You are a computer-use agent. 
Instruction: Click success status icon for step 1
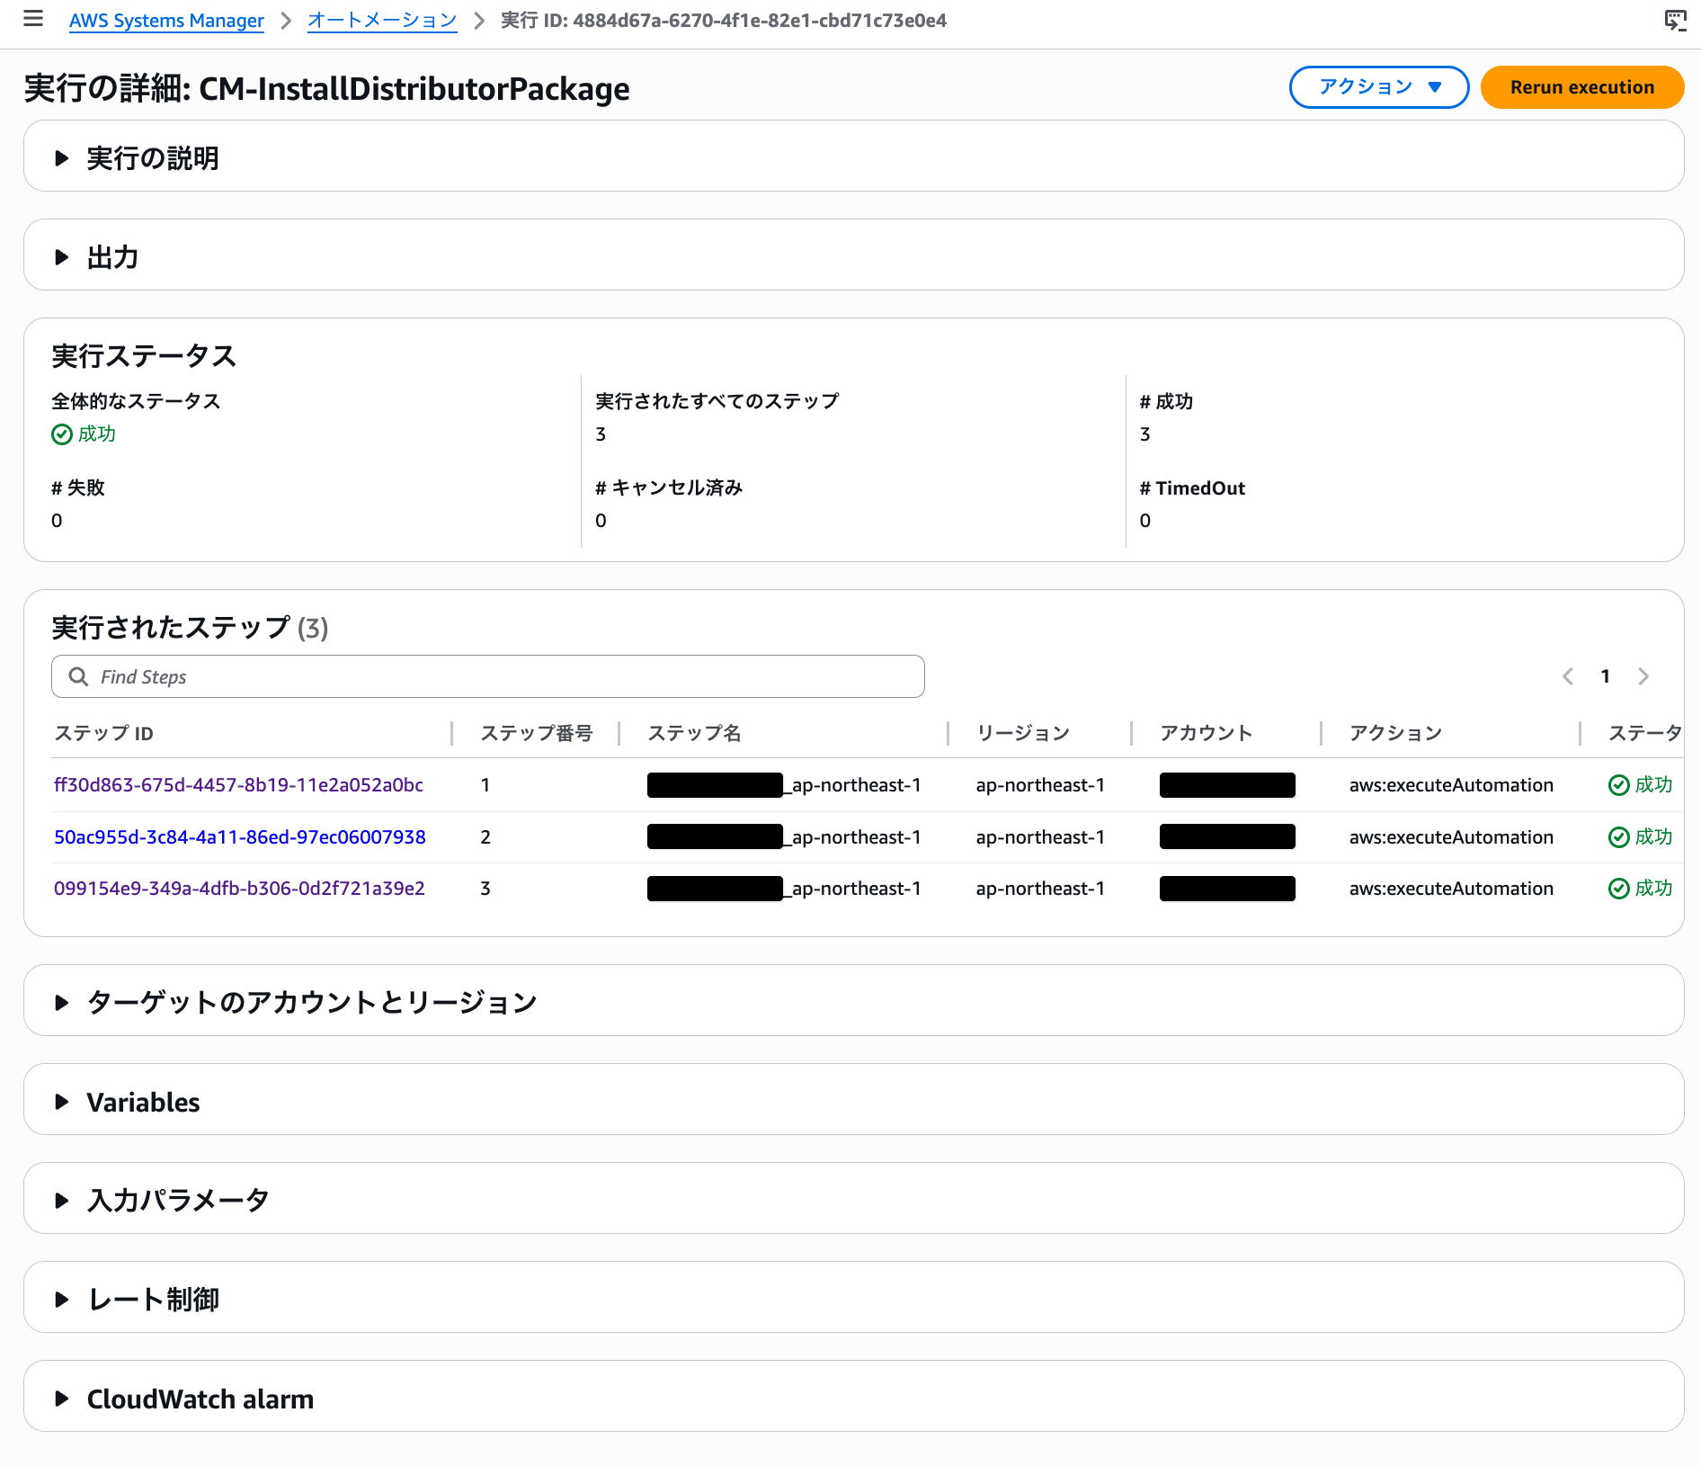tap(1618, 785)
